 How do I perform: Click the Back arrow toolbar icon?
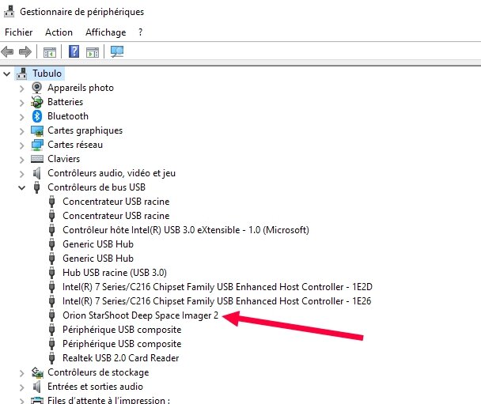click(7, 51)
